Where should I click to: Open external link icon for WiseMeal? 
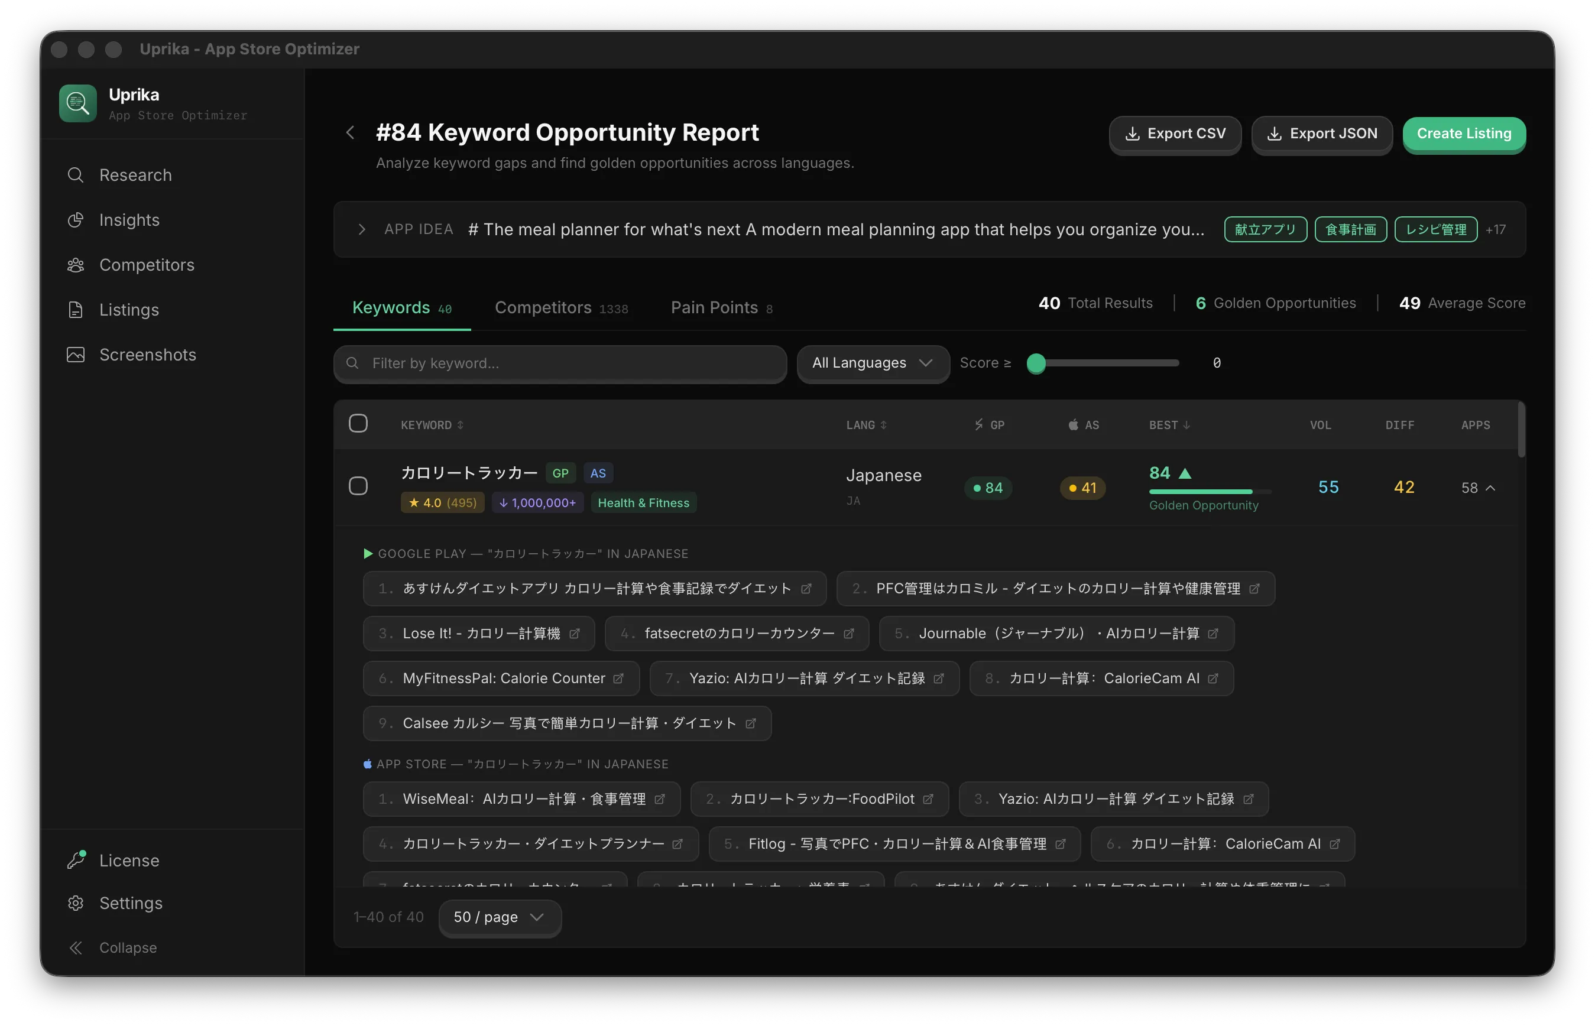click(660, 799)
